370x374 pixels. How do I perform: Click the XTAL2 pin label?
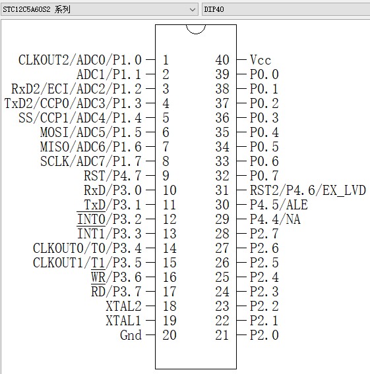pyautogui.click(x=123, y=306)
